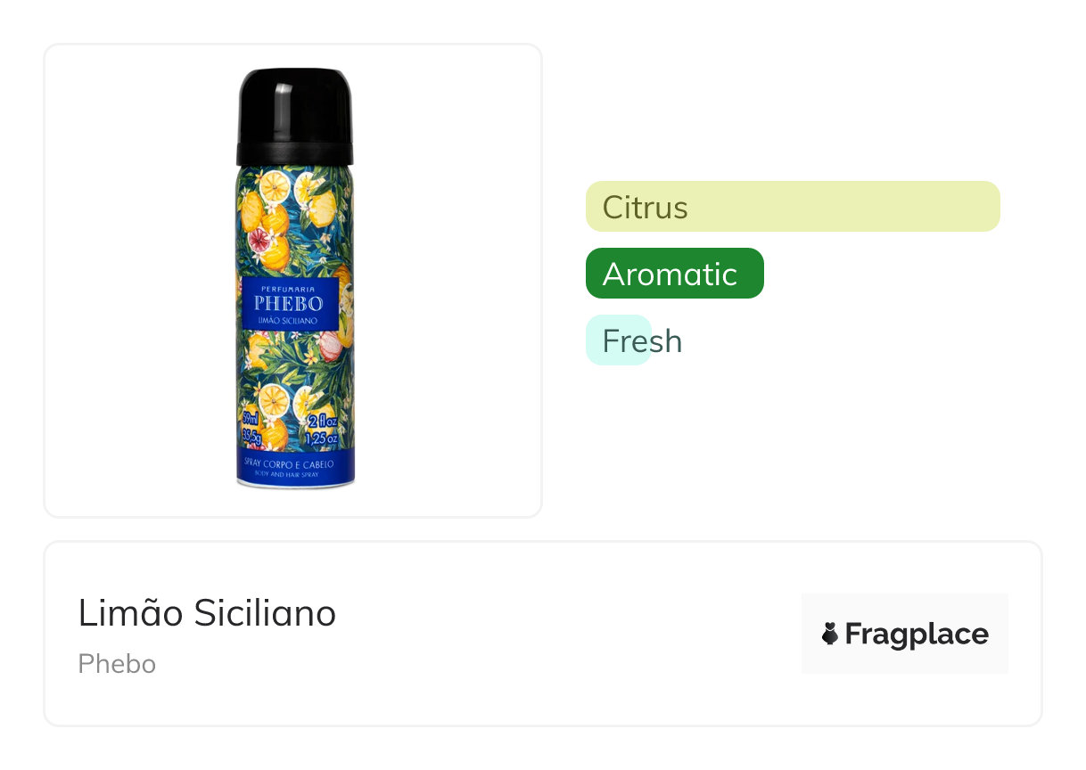The image size is (1086, 770).
Task: Click the Fragplace perfume bottle icon
Action: (x=830, y=635)
